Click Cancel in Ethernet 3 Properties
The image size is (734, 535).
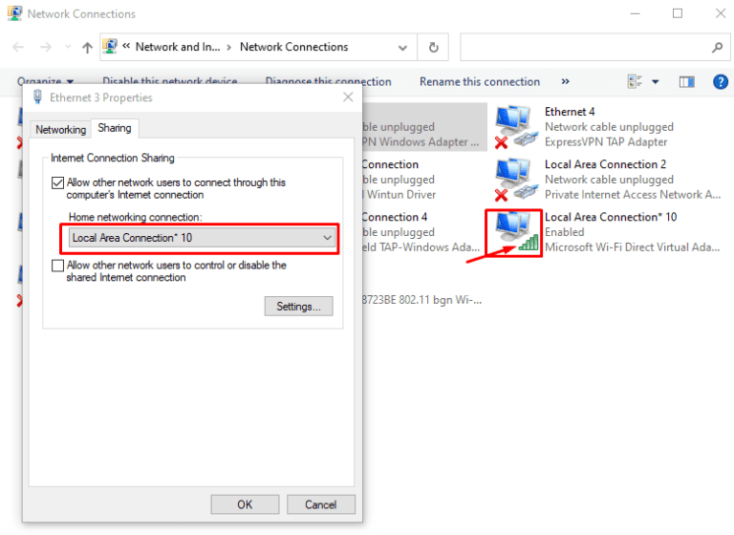(321, 504)
